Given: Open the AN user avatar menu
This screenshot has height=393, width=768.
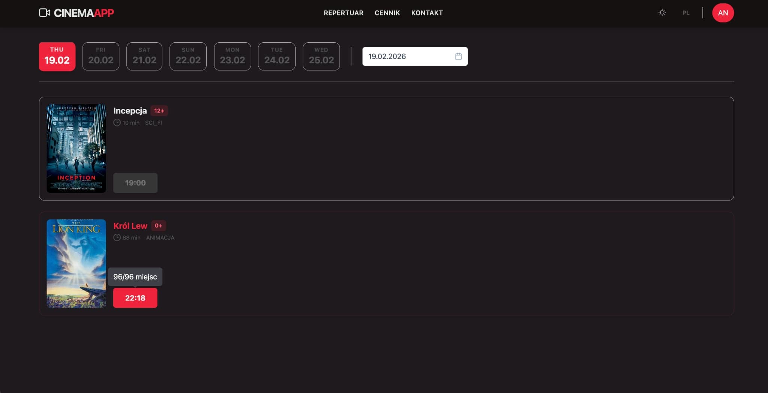Looking at the screenshot, I should click(x=723, y=12).
